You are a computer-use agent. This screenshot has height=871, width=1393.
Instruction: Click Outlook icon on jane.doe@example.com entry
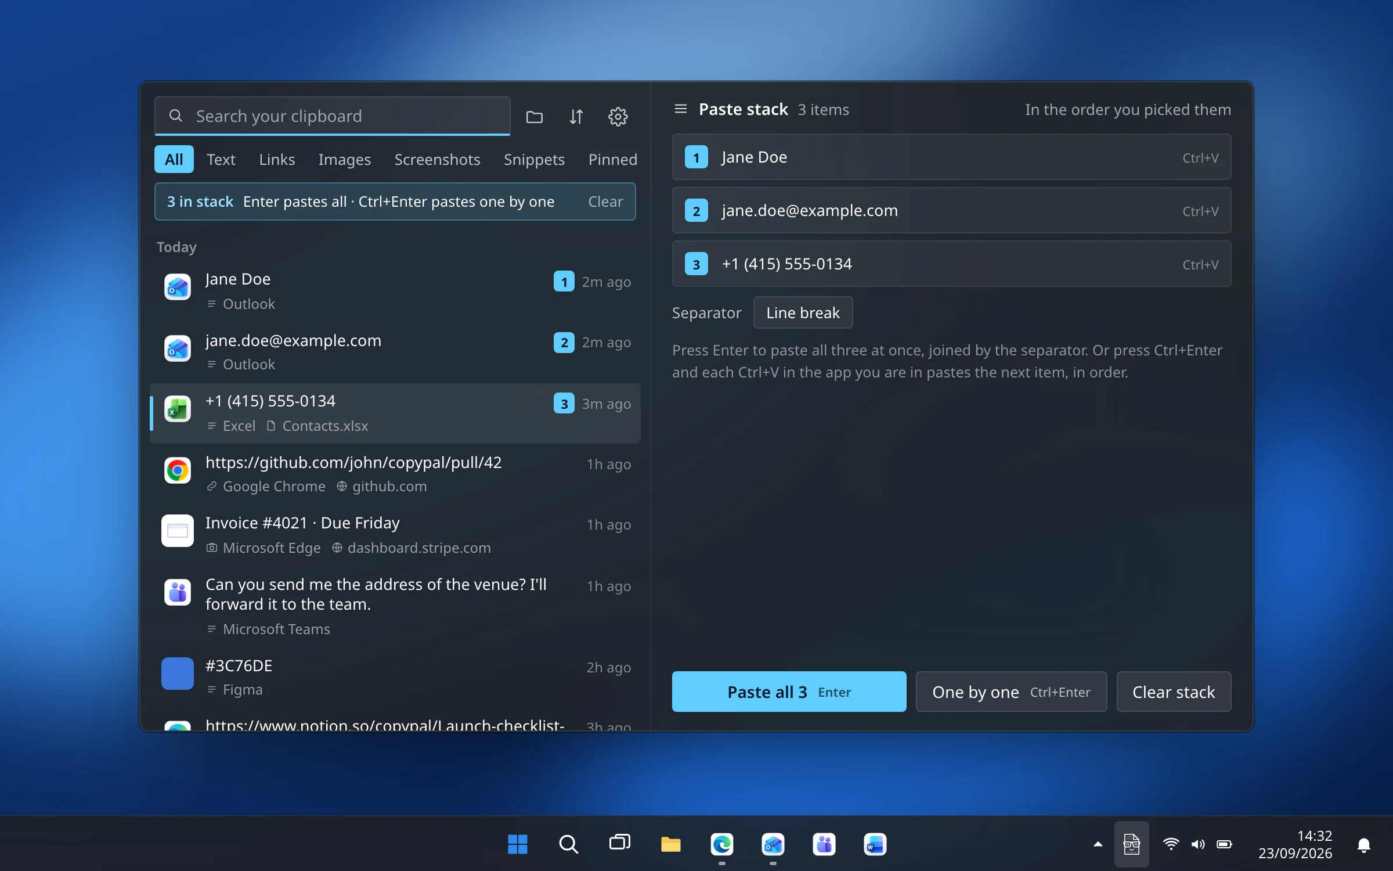pyautogui.click(x=178, y=348)
